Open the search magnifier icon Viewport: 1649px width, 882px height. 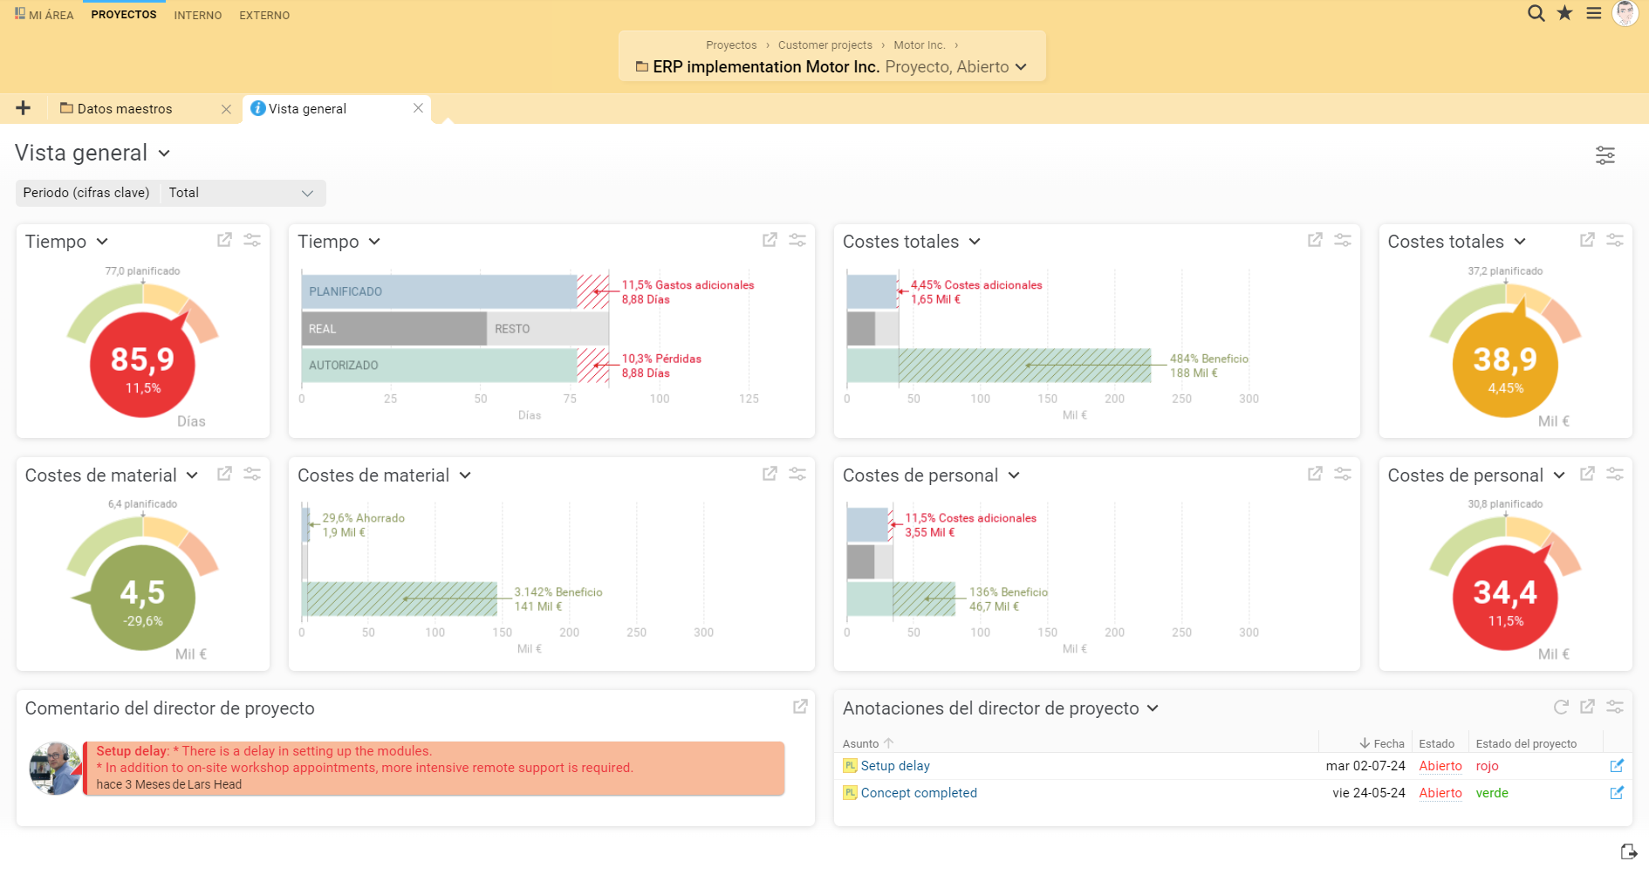pyautogui.click(x=1536, y=13)
